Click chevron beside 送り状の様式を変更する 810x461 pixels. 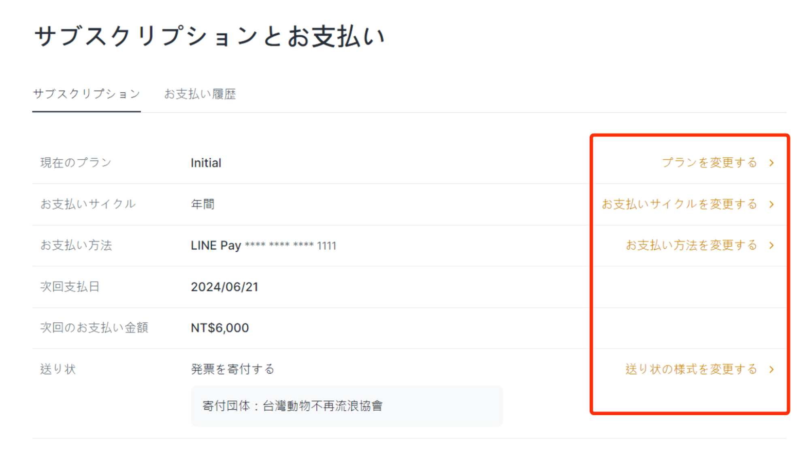pyautogui.click(x=772, y=369)
